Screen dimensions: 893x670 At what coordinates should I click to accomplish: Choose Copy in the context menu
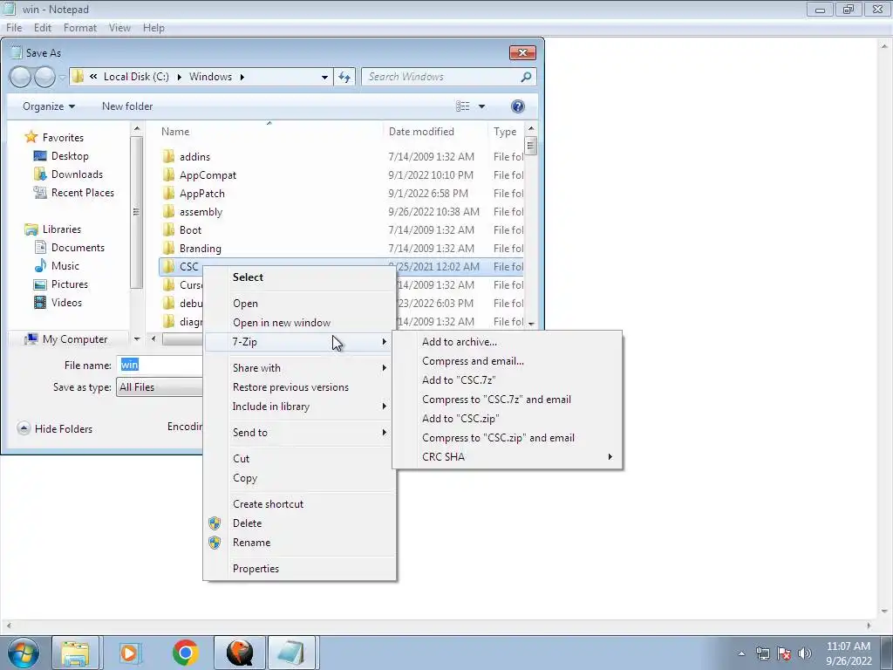click(300, 478)
